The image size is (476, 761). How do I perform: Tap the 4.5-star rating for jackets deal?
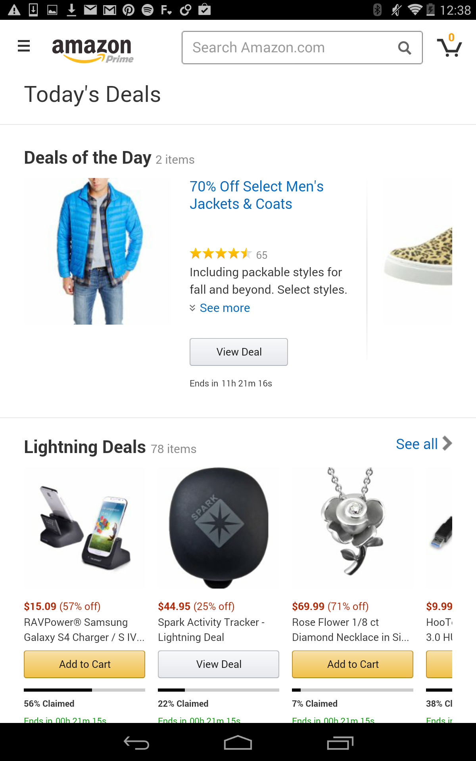[221, 254]
